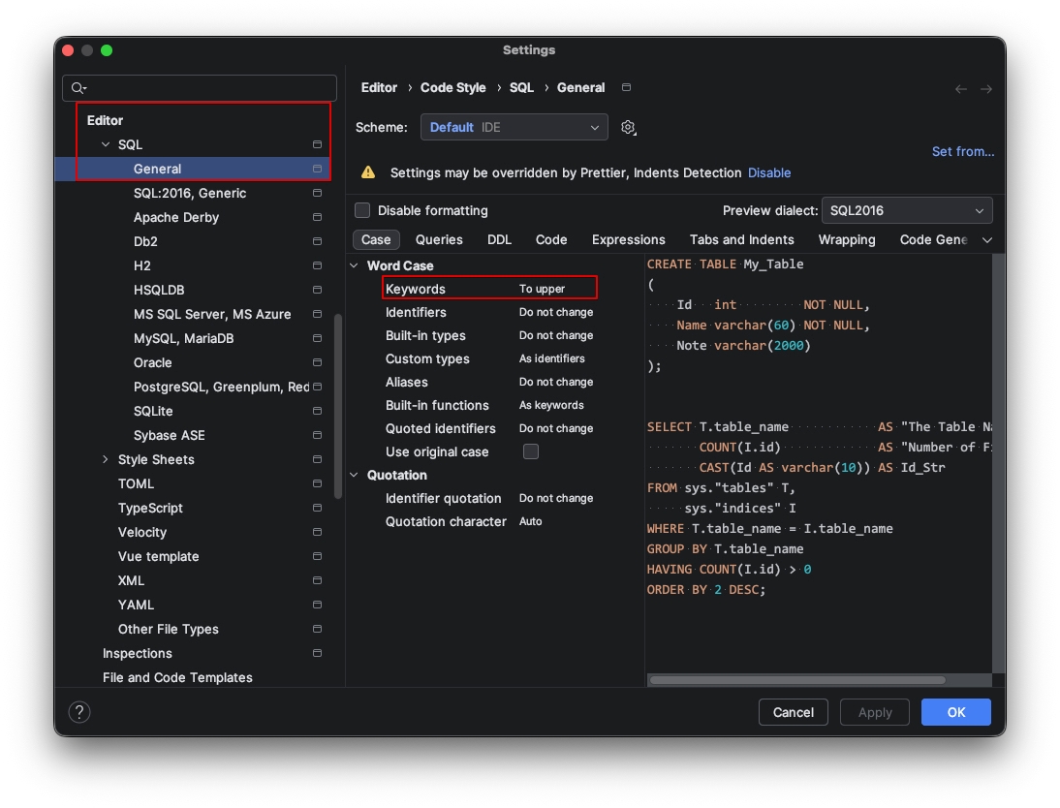Viewport: 1060px width, 808px height.
Task: Enable the Disable formatting checkbox
Action: 362,210
